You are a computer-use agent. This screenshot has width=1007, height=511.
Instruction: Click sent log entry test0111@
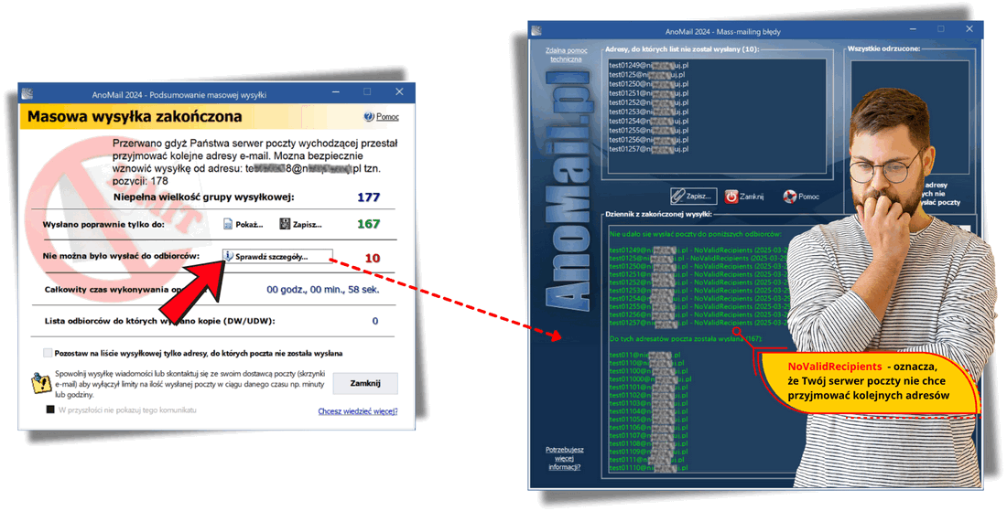coord(646,460)
